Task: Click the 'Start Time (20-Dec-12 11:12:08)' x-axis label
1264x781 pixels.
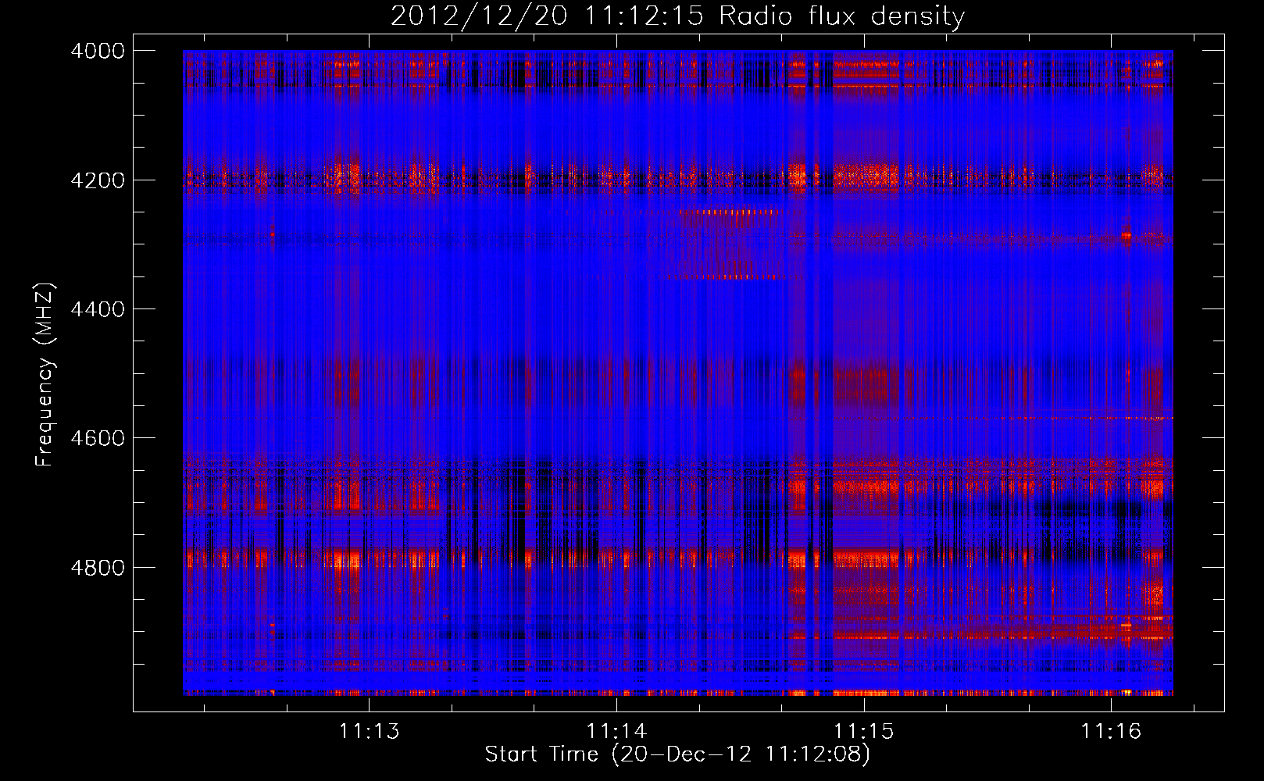Action: pyautogui.click(x=677, y=754)
